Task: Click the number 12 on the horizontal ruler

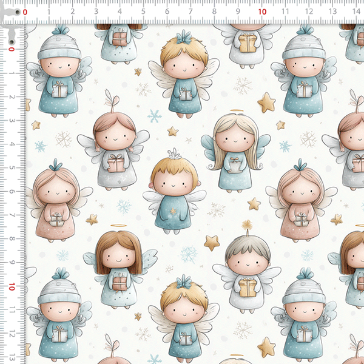Action: 309,12
